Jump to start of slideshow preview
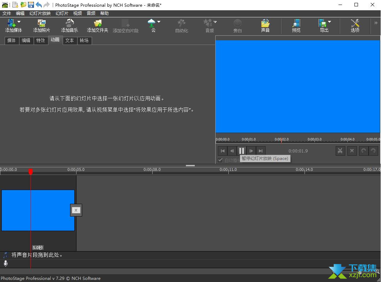The height and width of the screenshot is (282, 381). (223, 151)
